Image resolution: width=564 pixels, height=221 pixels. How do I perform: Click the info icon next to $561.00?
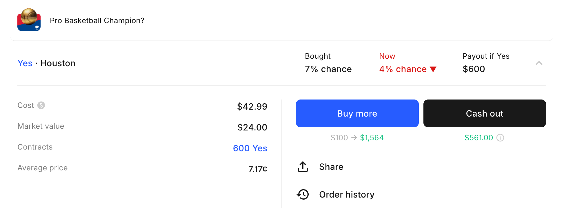pos(500,138)
